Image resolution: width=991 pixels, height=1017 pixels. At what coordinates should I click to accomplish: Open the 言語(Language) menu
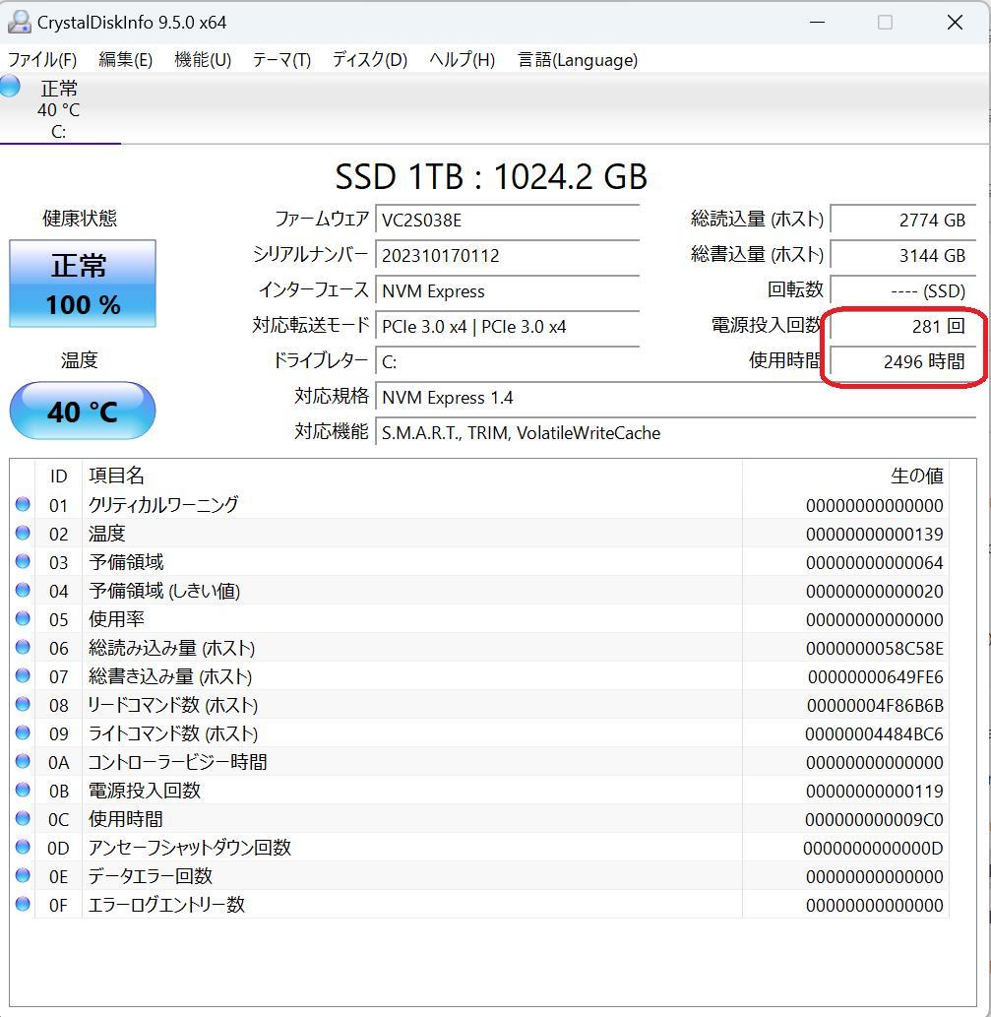(575, 60)
